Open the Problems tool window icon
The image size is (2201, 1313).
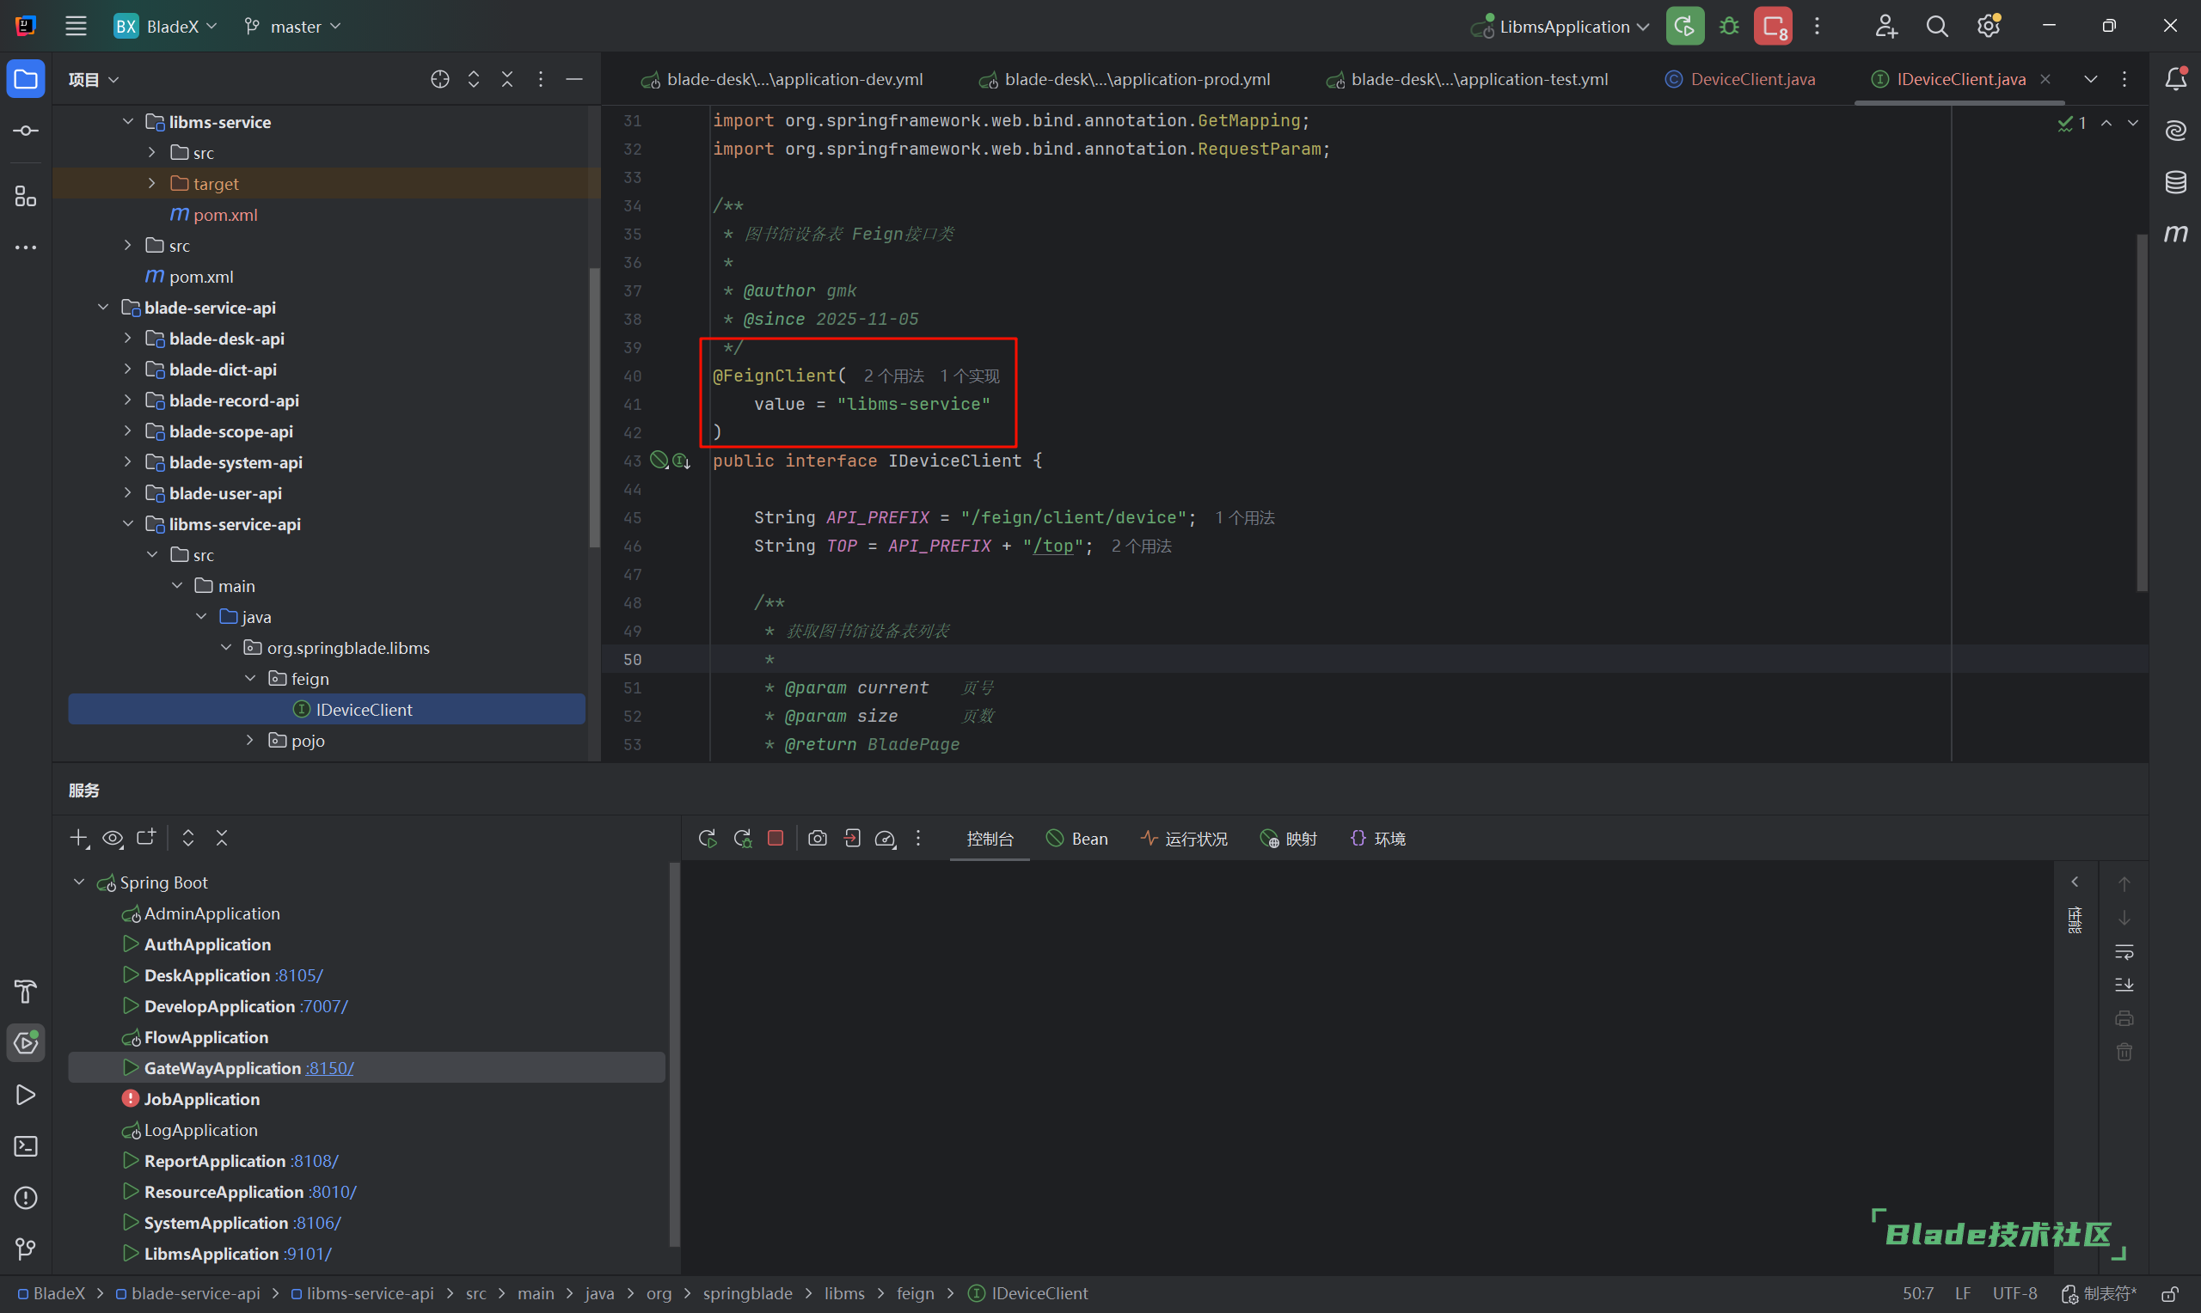coord(26,1198)
